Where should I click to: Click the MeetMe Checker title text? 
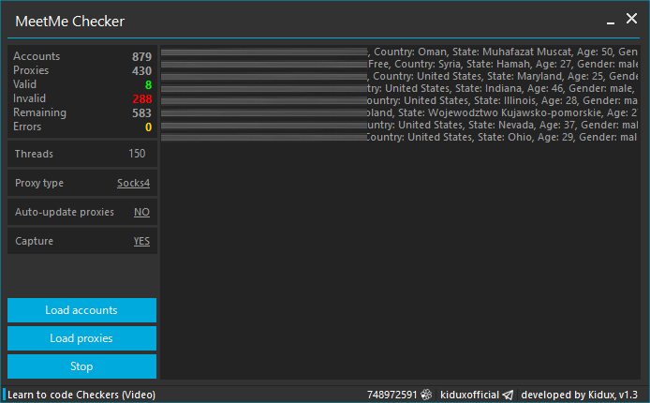pyautogui.click(x=69, y=22)
